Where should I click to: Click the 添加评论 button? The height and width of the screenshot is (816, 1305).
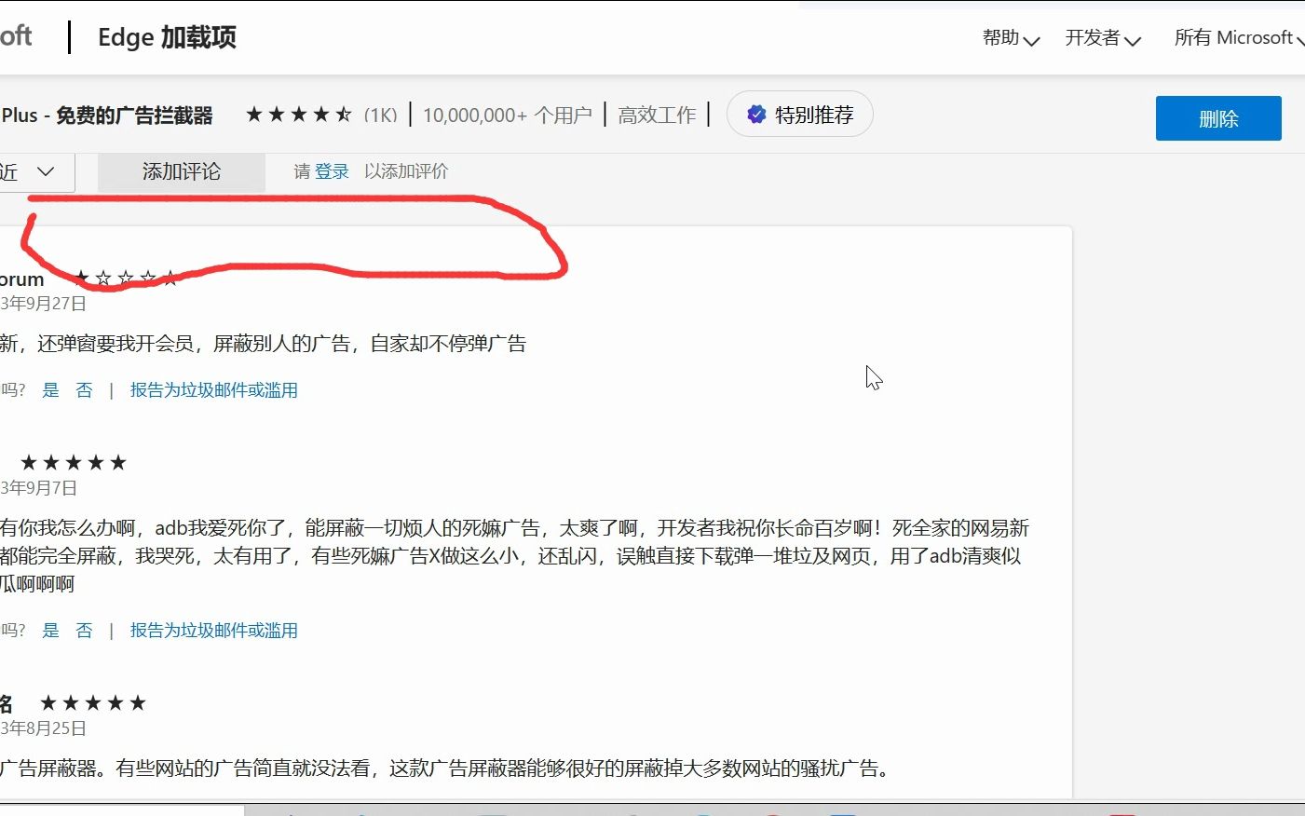(x=182, y=171)
